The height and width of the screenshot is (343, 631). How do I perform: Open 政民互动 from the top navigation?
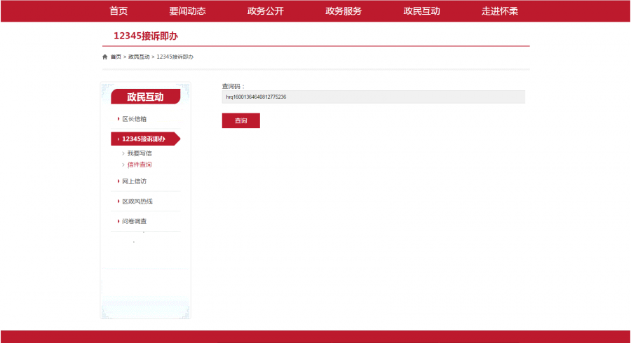[421, 11]
